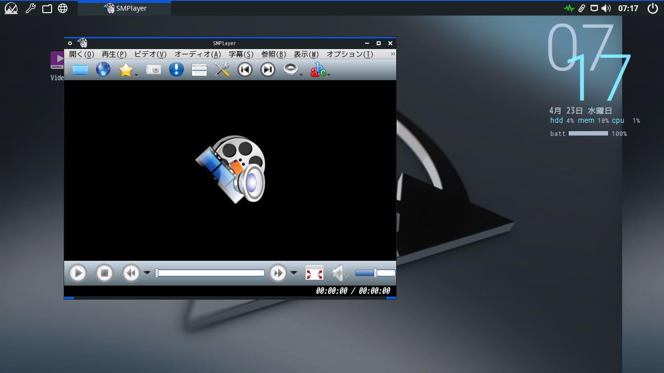
Task: Toggle mute with the speaker icon
Action: 339,273
